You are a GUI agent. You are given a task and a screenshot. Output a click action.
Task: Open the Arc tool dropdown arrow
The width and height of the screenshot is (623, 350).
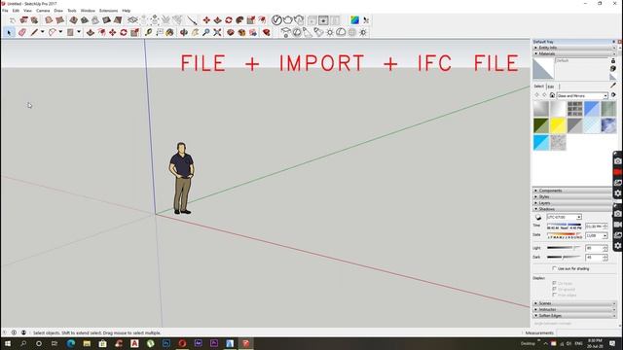pyautogui.click(x=60, y=32)
